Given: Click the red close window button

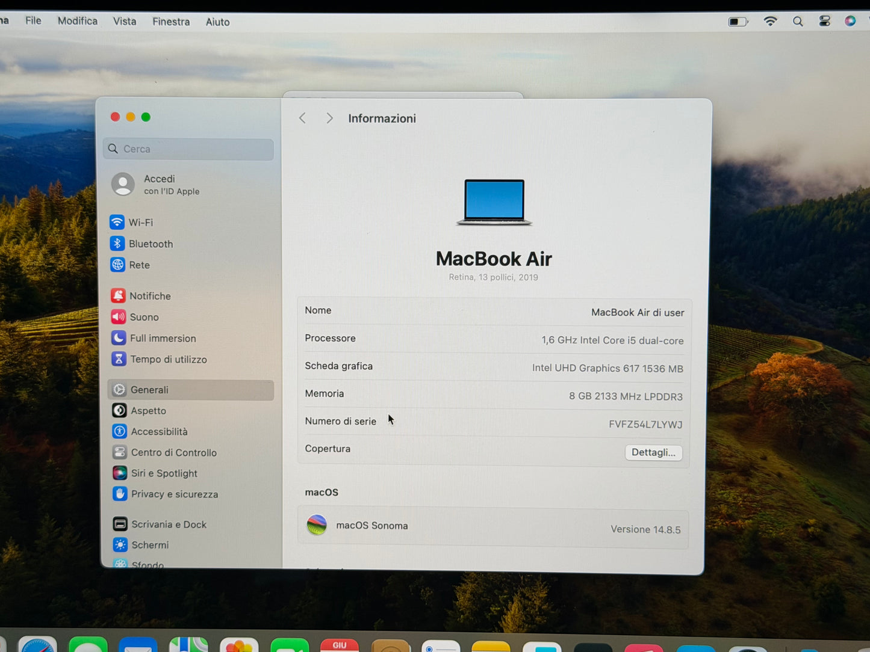Looking at the screenshot, I should tap(115, 117).
